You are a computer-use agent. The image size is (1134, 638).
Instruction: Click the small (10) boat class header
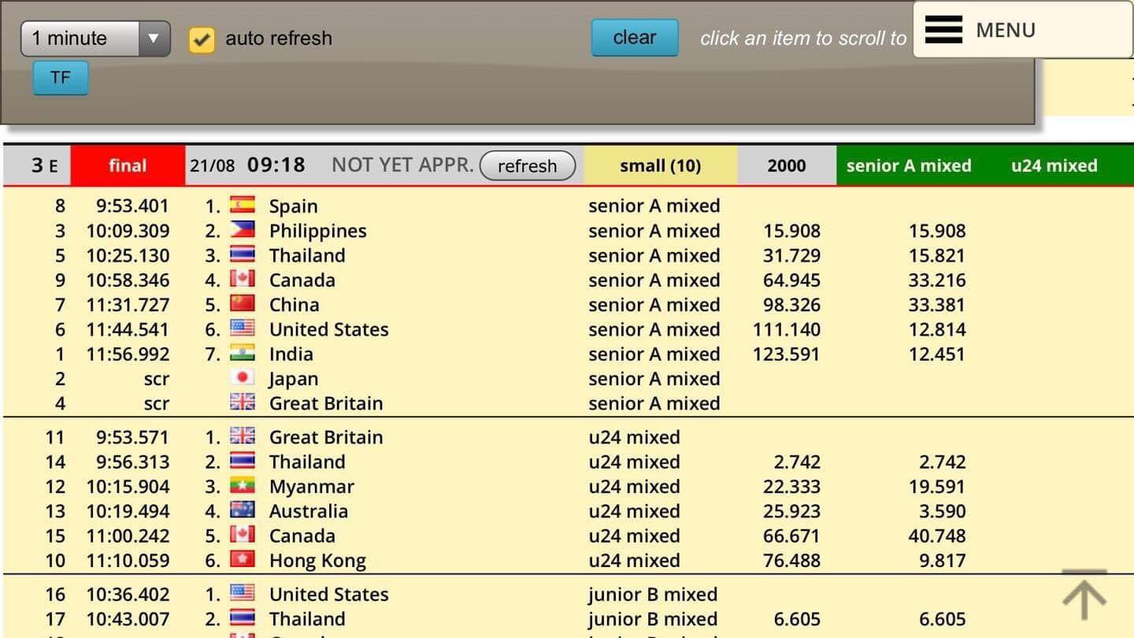pyautogui.click(x=660, y=165)
